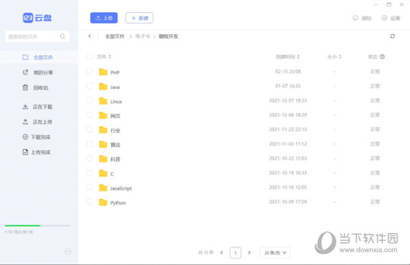The width and height of the screenshot is (410, 265).
Task: Open the 科普 folder icon
Action: pos(103,159)
